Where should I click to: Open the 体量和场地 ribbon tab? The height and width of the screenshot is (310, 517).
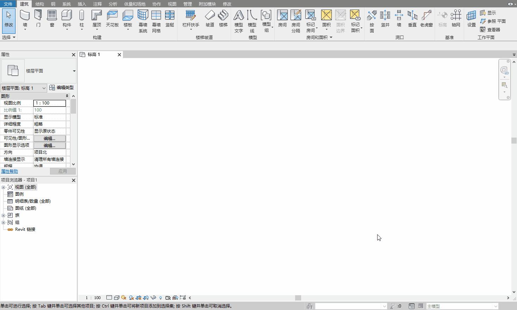click(135, 4)
